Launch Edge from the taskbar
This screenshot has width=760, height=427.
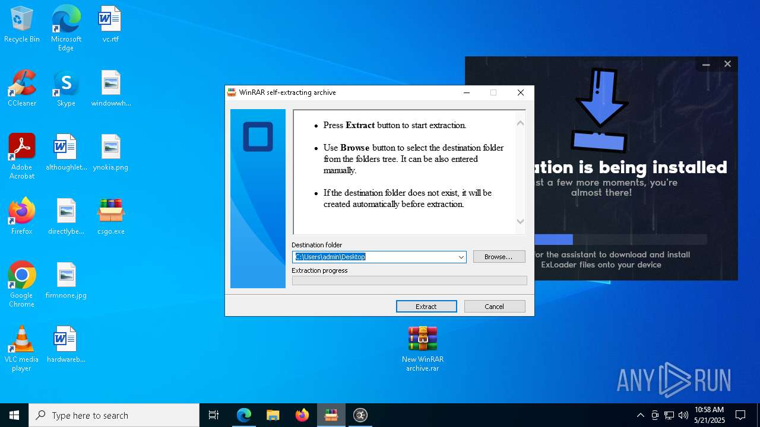click(244, 415)
